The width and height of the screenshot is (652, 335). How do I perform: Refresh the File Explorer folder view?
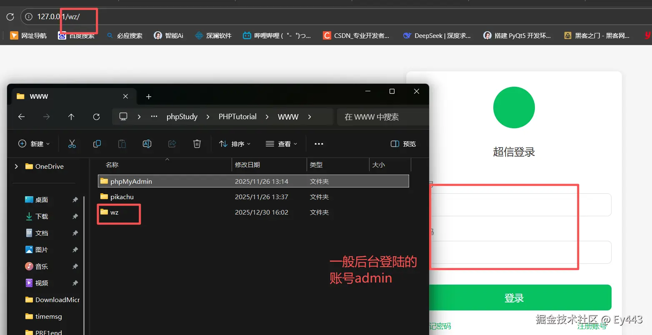96,117
